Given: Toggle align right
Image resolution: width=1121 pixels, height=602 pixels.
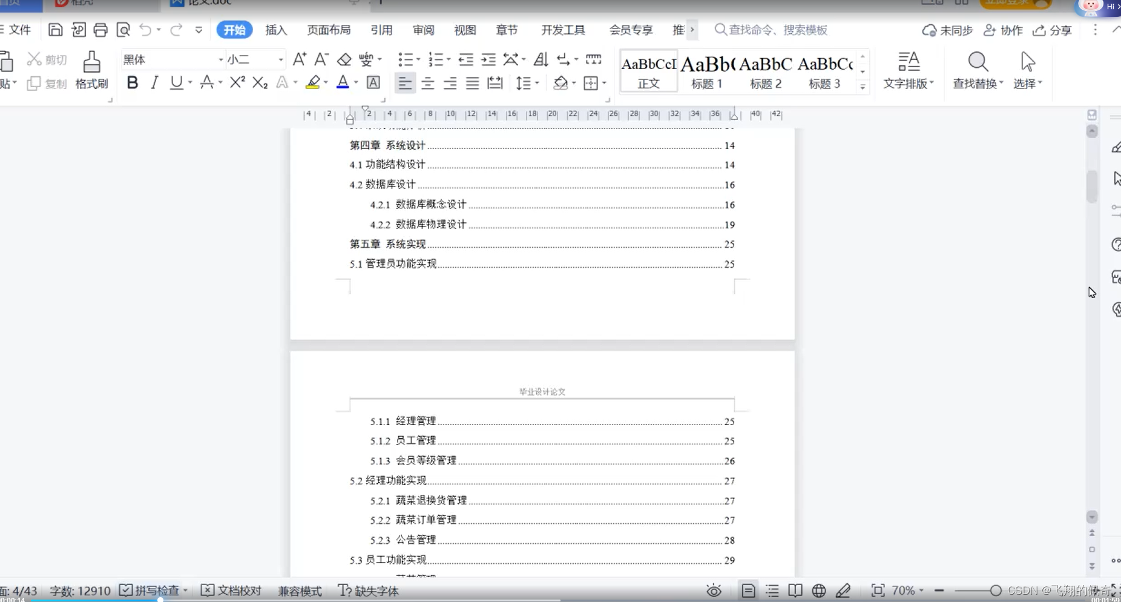Looking at the screenshot, I should (450, 82).
